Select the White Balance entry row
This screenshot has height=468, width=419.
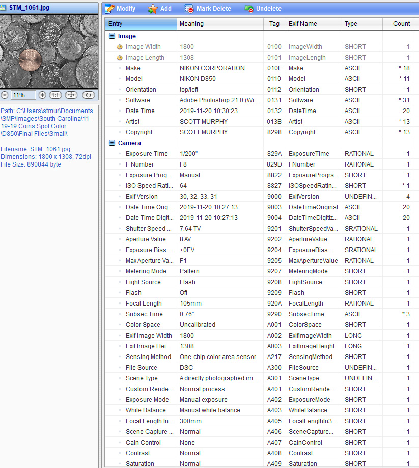click(x=146, y=410)
